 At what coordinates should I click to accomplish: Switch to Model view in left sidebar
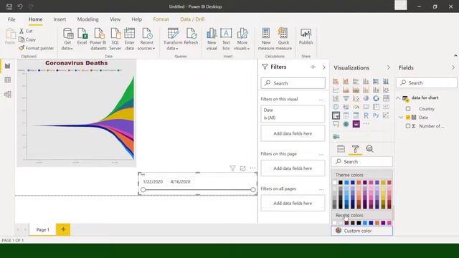coord(8,94)
